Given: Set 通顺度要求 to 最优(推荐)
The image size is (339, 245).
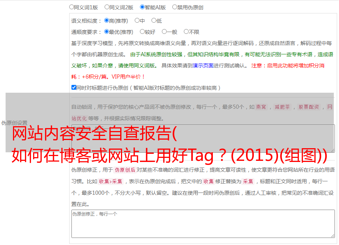Looking at the screenshot, I should tap(106, 32).
